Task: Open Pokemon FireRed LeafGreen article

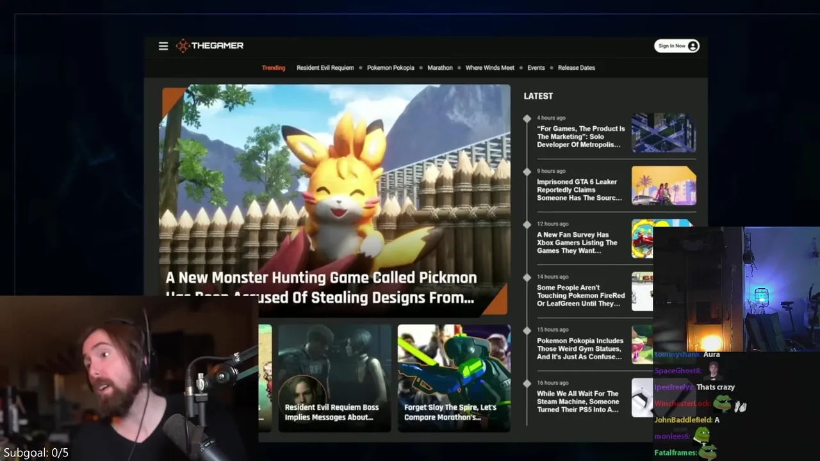Action: pyautogui.click(x=580, y=296)
